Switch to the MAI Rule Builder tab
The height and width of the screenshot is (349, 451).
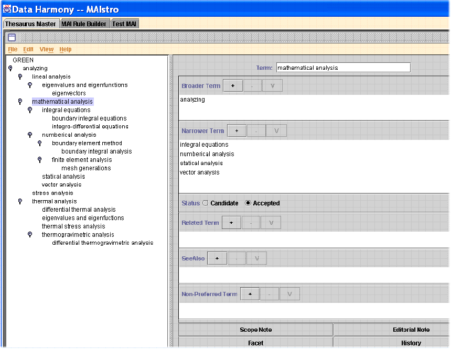coord(84,24)
